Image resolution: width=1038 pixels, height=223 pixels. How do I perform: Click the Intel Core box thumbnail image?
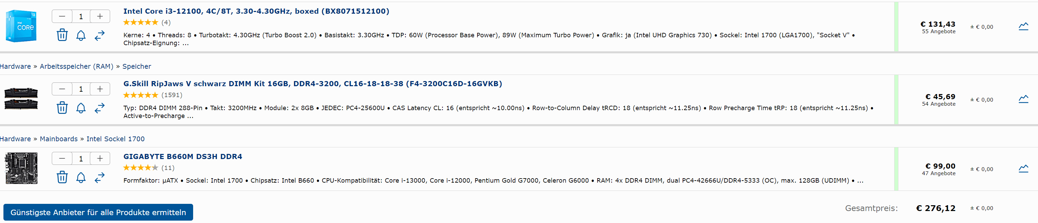click(21, 26)
